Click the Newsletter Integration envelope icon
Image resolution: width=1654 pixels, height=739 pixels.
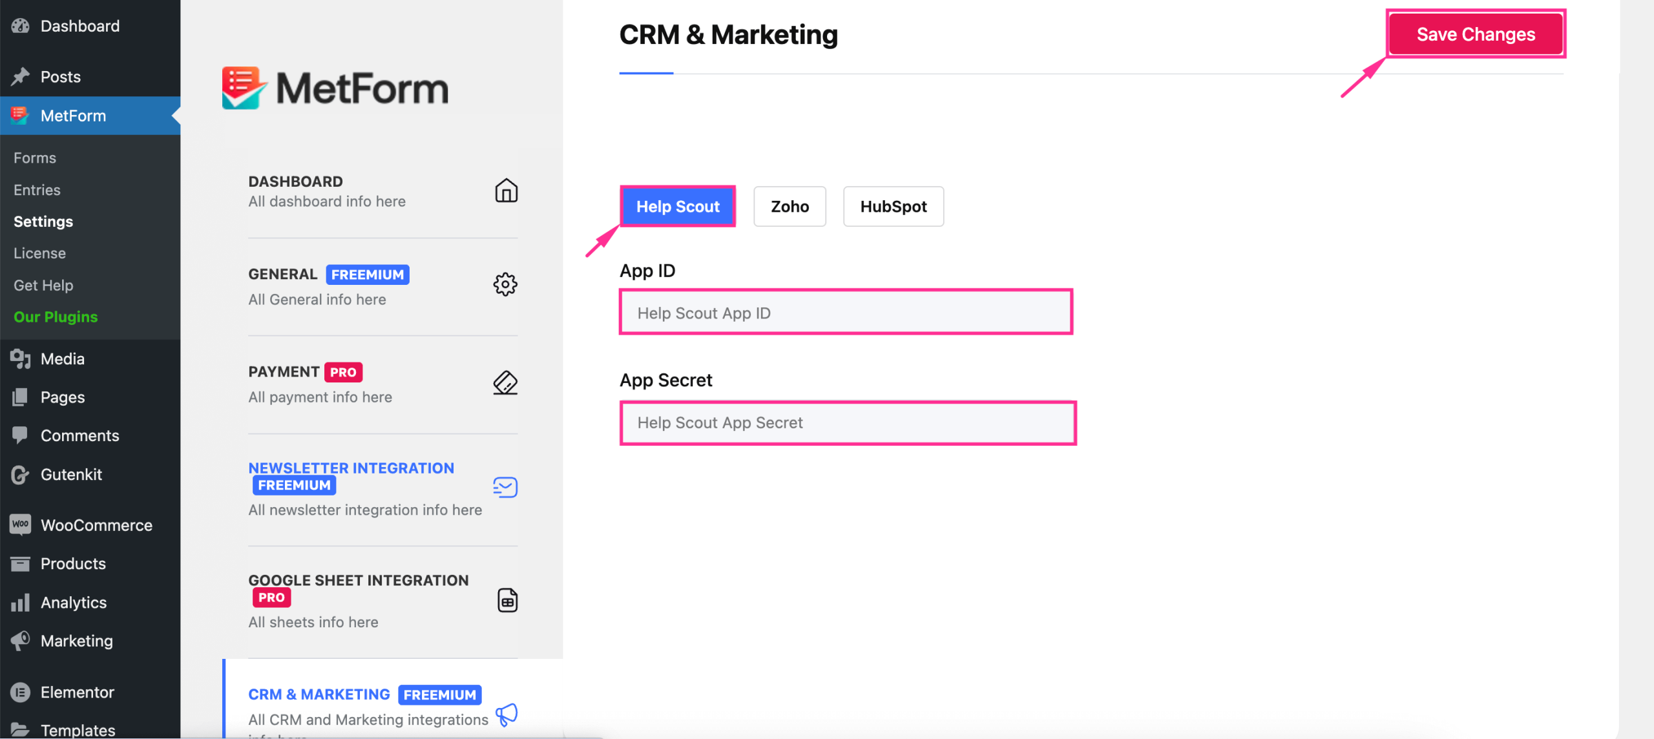pos(505,487)
